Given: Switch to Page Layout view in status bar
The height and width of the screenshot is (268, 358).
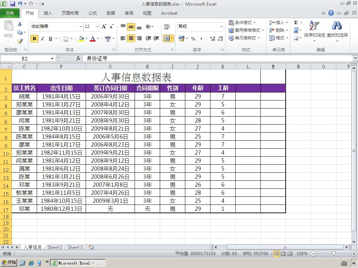Looking at the screenshot, I should [283, 254].
